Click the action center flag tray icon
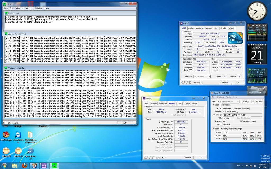The width and height of the screenshot is (271, 169). [x=247, y=166]
